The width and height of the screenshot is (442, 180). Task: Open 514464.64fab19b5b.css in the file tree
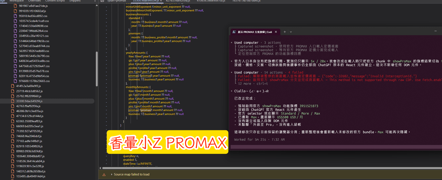click(34, 41)
